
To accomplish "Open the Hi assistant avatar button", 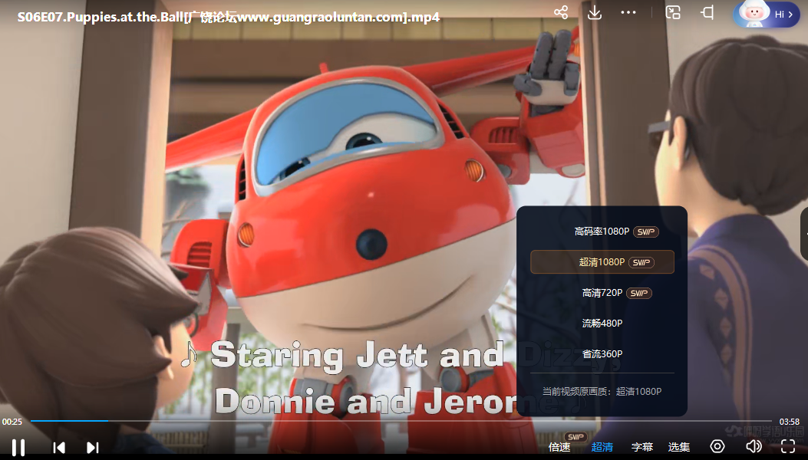I will point(767,14).
